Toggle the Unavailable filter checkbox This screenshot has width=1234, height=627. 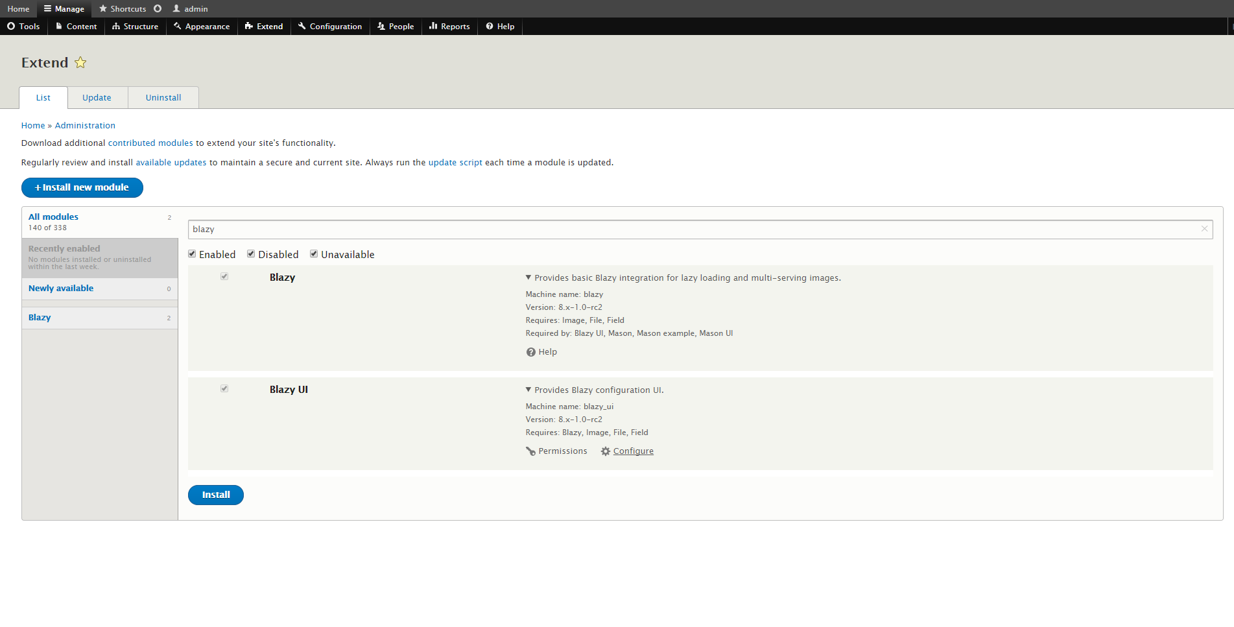pyautogui.click(x=314, y=254)
